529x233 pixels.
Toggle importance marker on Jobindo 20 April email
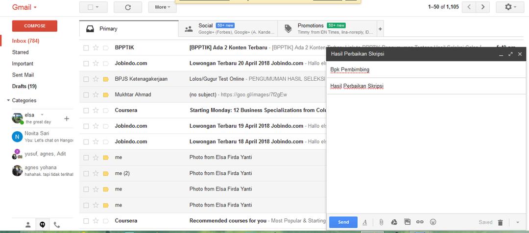click(106, 64)
